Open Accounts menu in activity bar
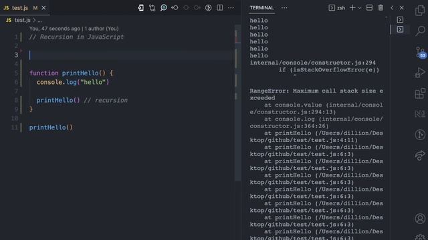 tap(420, 219)
